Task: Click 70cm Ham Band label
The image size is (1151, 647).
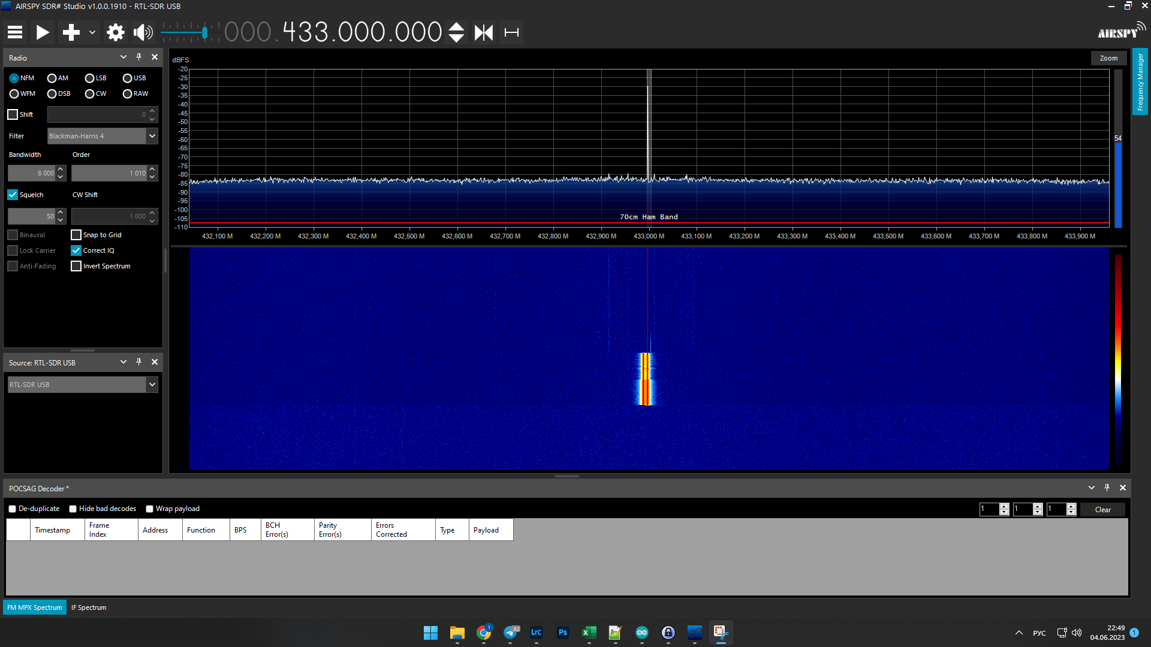Action: point(649,217)
